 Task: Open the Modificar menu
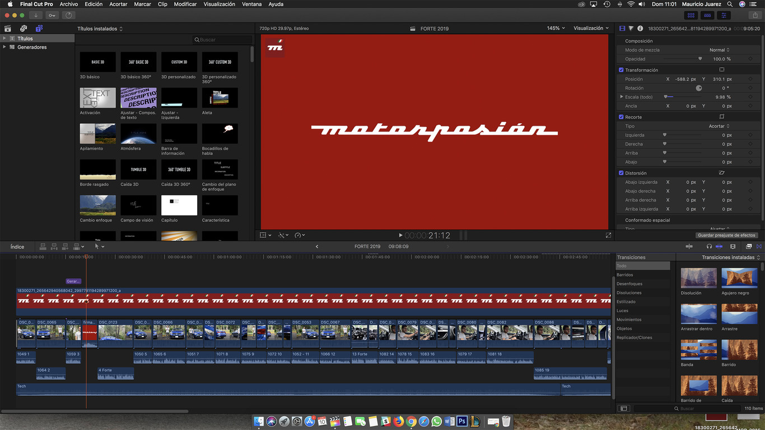coord(185,4)
